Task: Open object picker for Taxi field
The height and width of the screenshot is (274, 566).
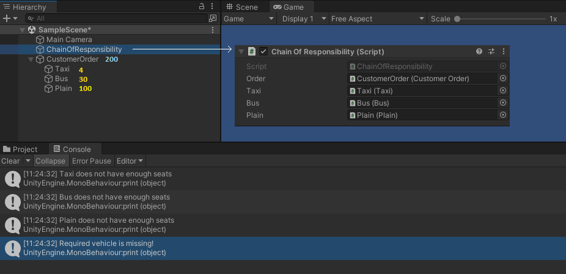Action: tap(503, 90)
